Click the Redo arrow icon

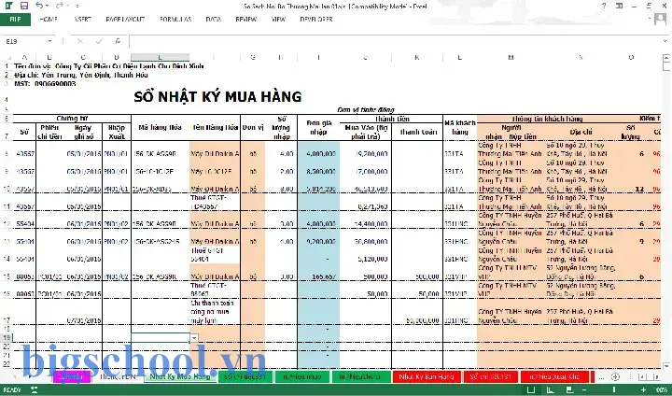pyautogui.click(x=60, y=6)
